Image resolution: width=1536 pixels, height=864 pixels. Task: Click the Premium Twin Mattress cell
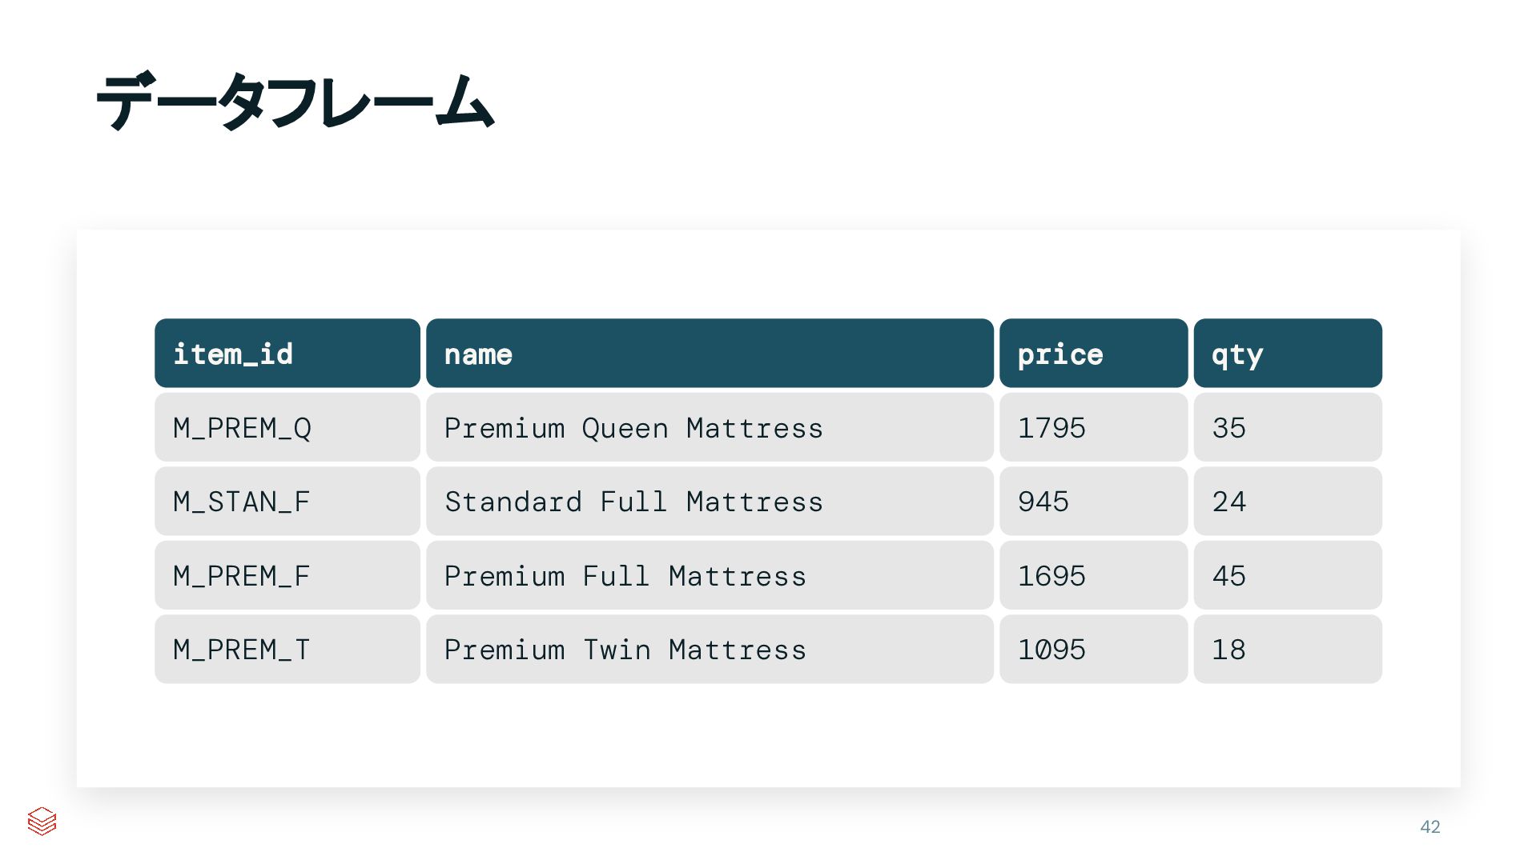click(x=709, y=650)
